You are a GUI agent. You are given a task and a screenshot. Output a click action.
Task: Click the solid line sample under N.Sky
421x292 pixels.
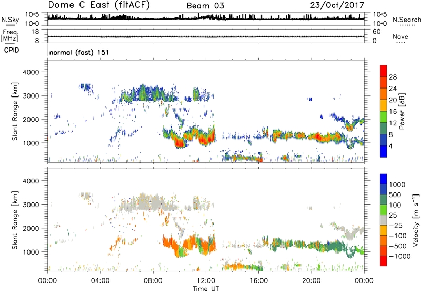point(10,25)
